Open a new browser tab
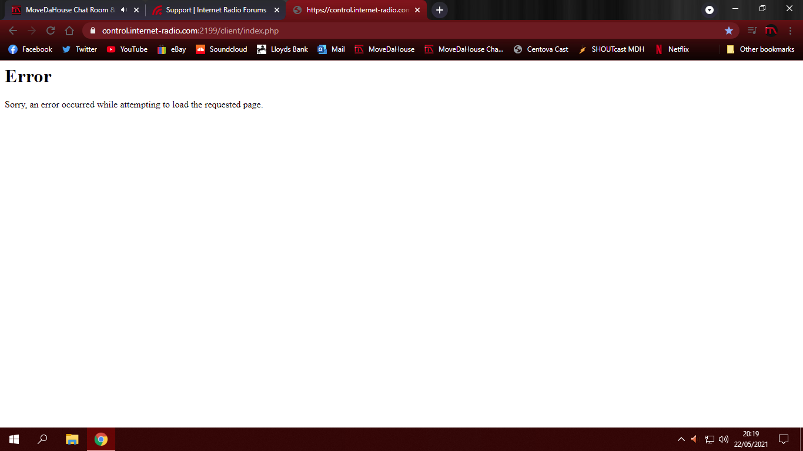This screenshot has height=451, width=803. tap(439, 10)
